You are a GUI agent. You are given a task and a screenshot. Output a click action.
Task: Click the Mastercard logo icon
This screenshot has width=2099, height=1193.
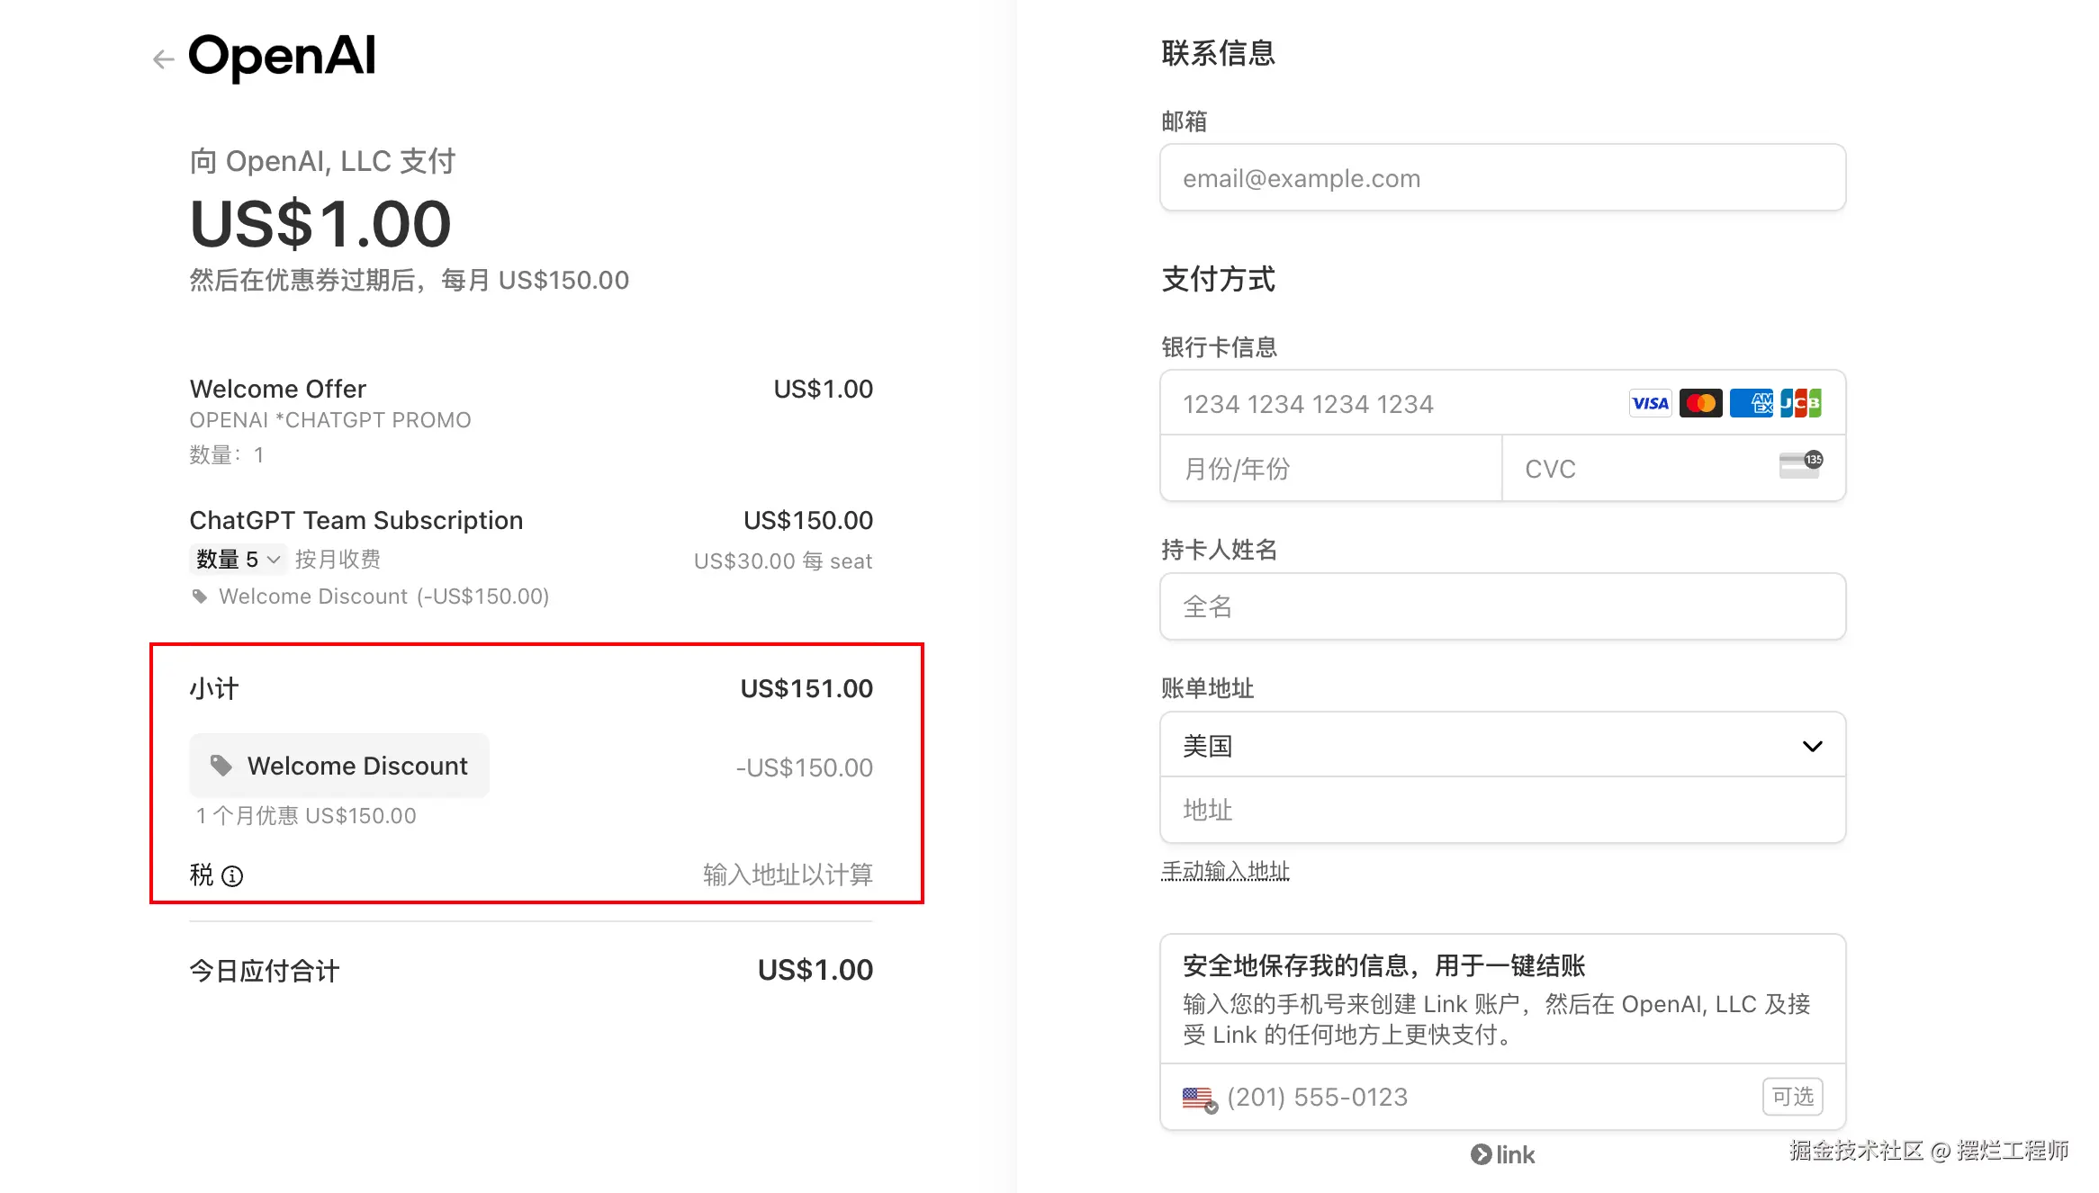(1700, 403)
